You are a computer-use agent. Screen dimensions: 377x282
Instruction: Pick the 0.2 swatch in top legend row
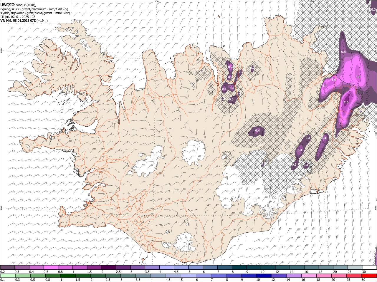[7, 267]
